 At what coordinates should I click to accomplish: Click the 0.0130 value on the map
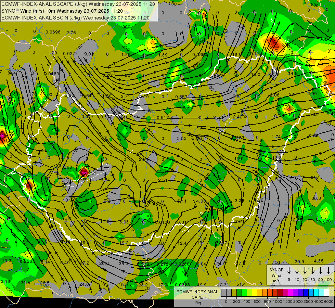tap(163, 222)
